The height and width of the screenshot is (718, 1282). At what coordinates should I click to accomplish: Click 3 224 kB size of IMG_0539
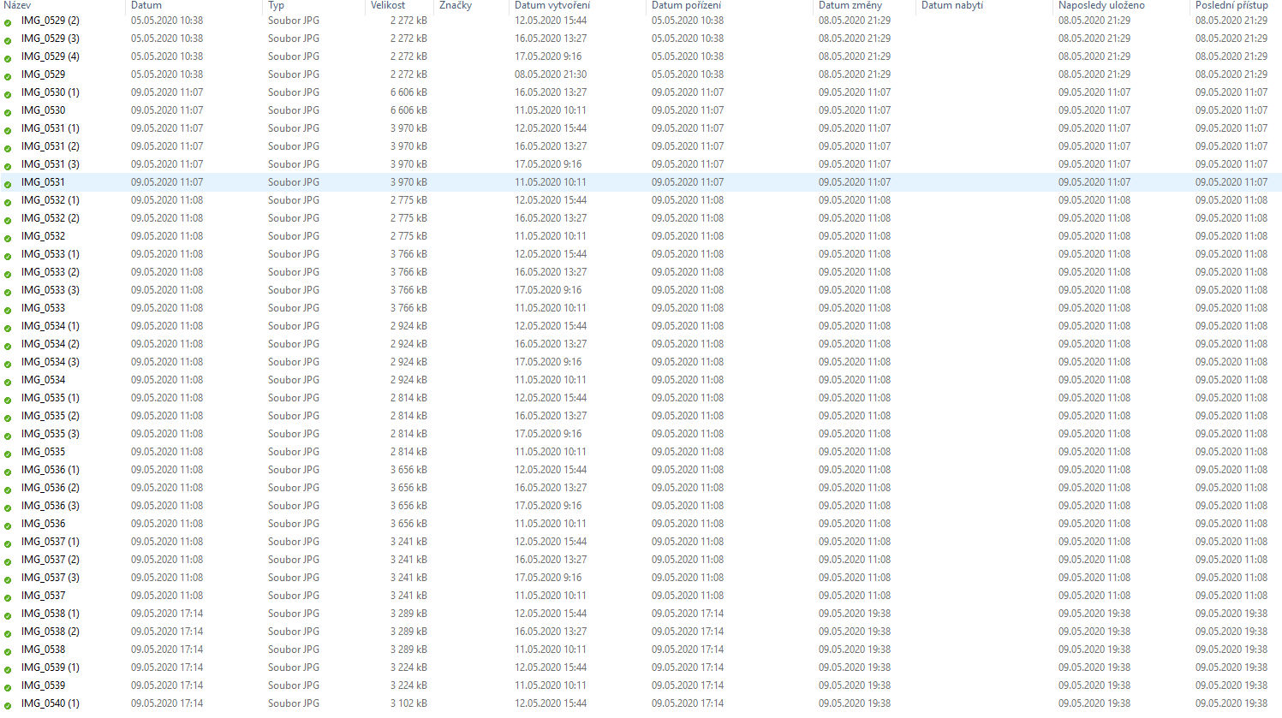408,685
